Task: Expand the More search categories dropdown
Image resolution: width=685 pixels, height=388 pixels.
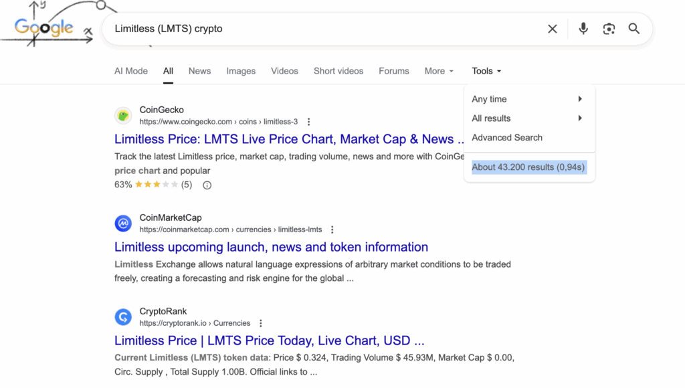Action: (x=439, y=71)
